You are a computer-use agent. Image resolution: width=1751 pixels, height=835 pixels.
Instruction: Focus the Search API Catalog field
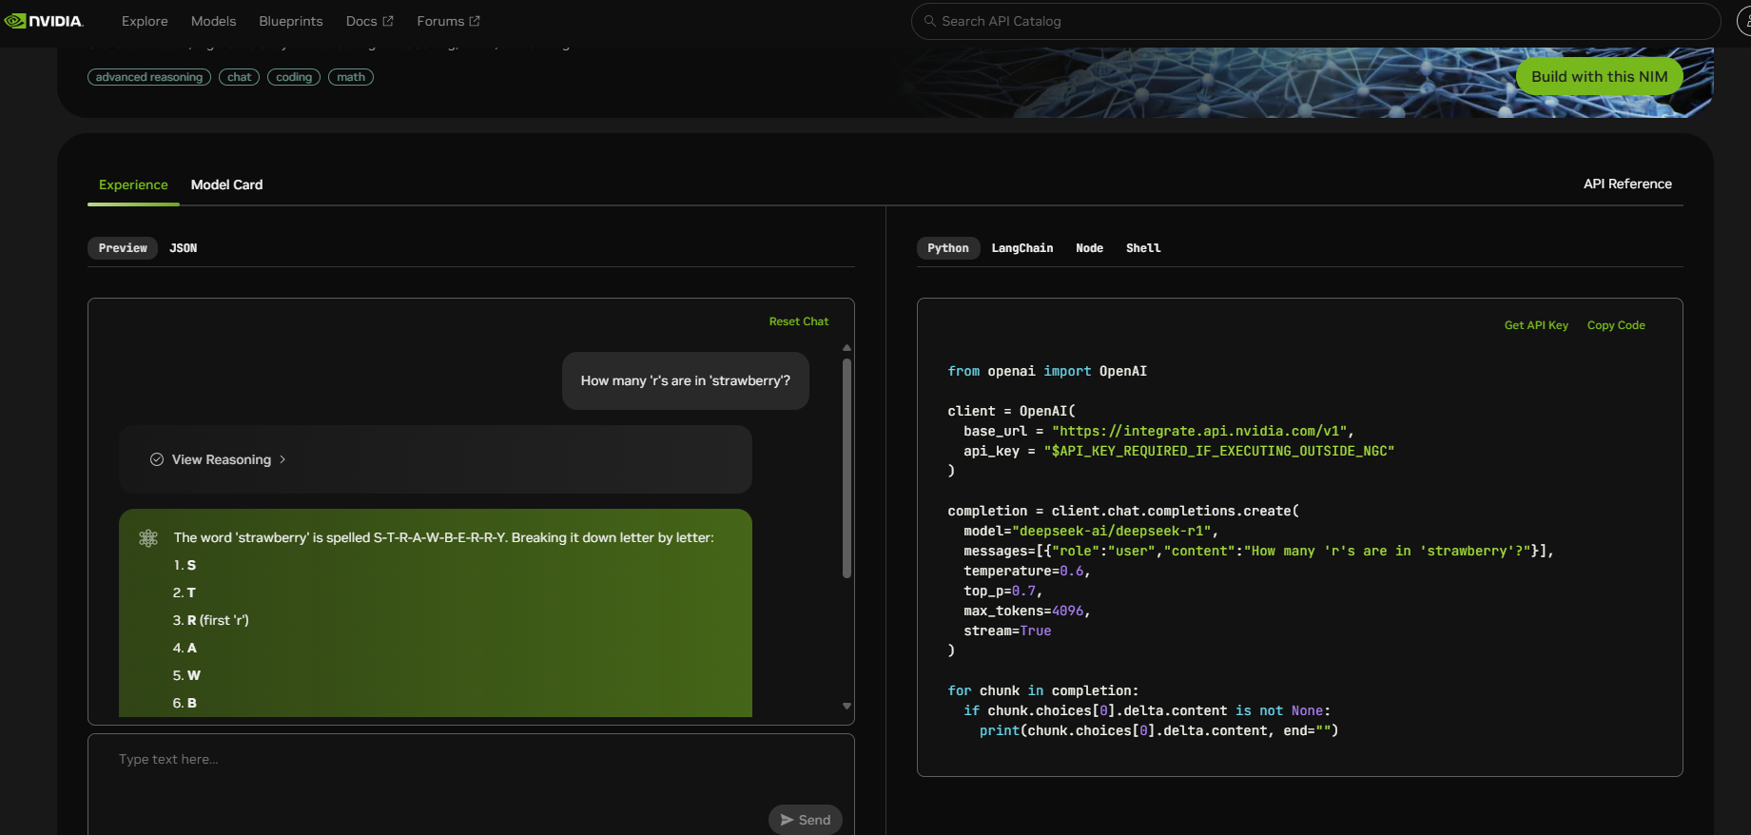pos(1315,21)
